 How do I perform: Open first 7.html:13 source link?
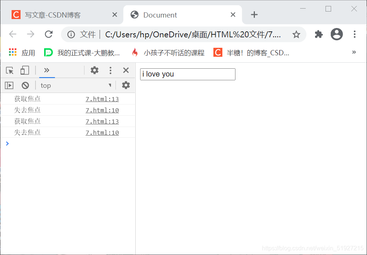click(x=102, y=99)
